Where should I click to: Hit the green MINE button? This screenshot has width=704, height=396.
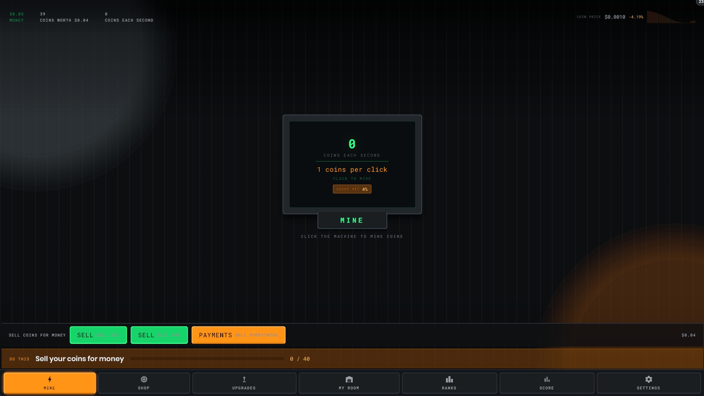point(352,220)
